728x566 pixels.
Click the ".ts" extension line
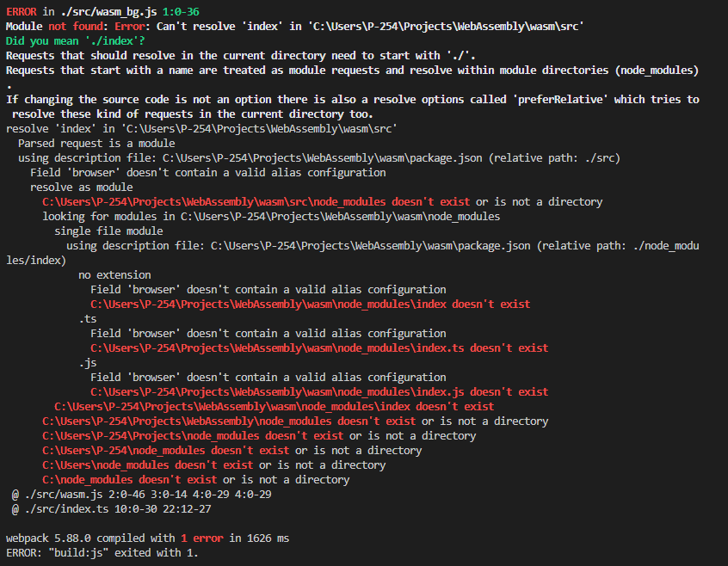[x=88, y=319]
